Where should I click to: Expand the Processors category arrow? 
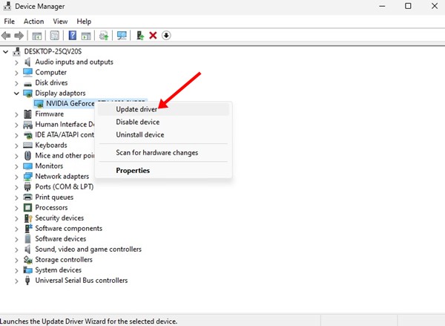click(x=17, y=208)
